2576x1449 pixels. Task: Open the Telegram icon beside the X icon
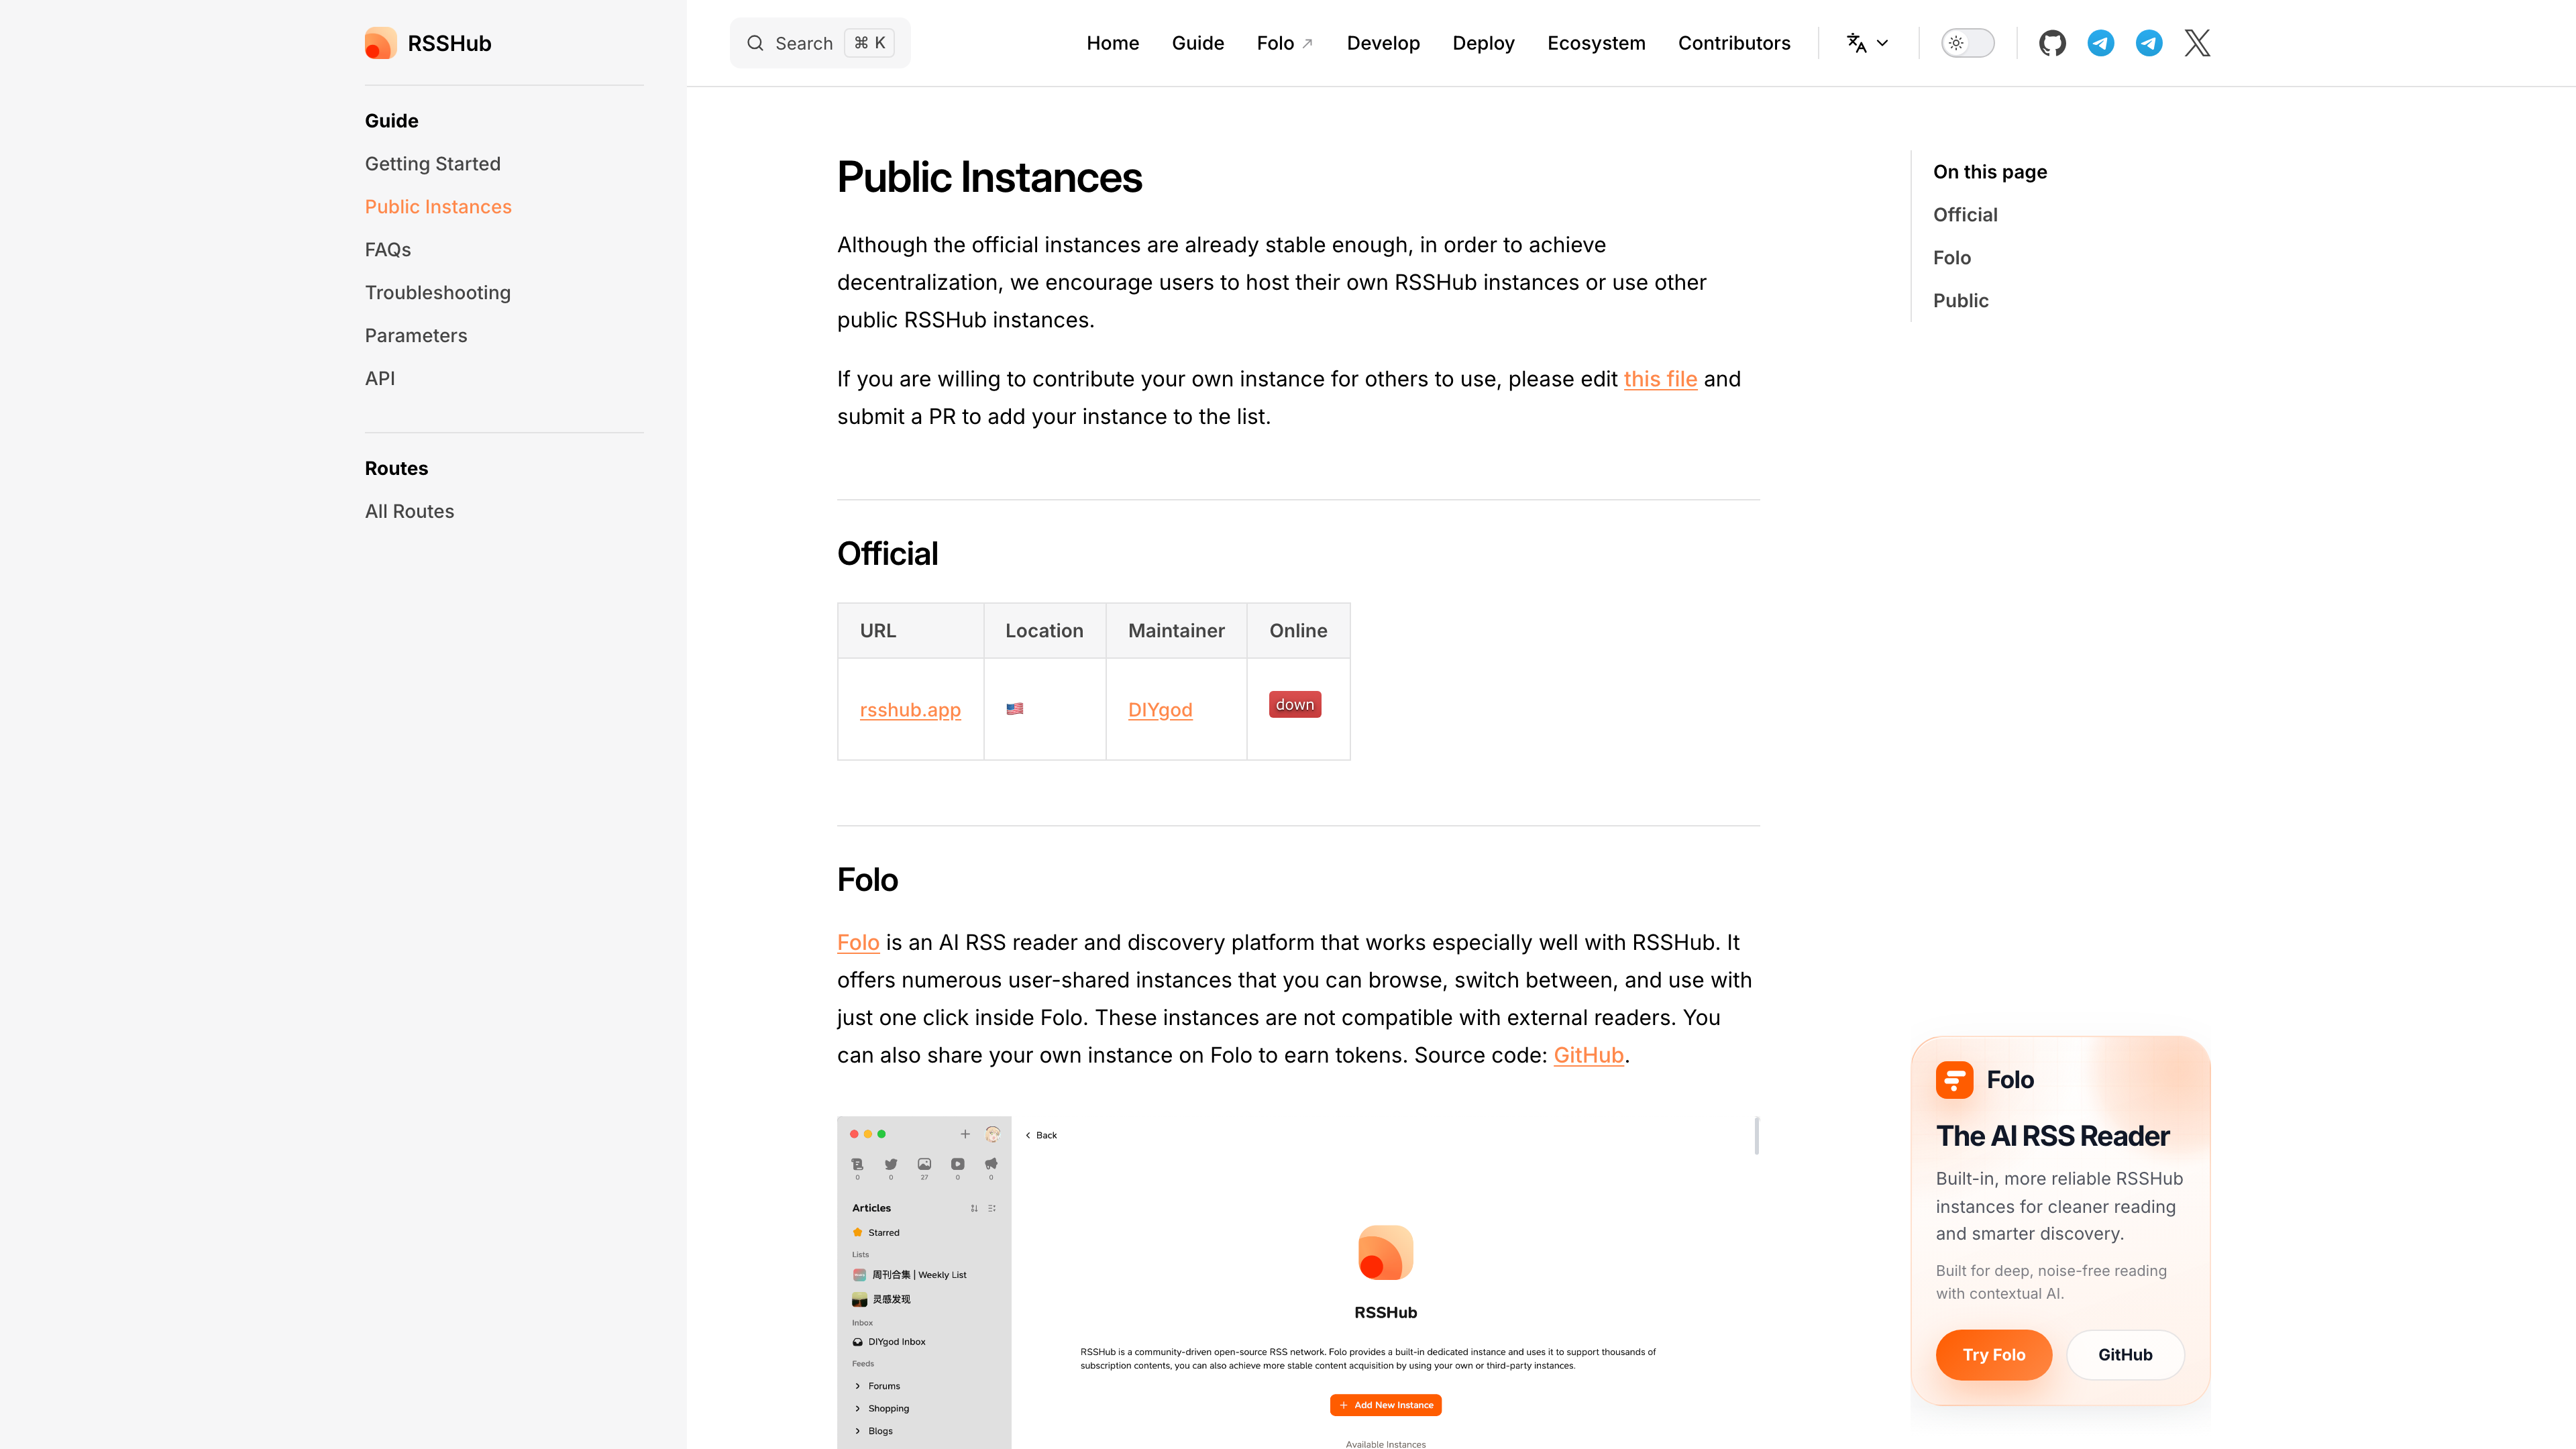click(2148, 43)
